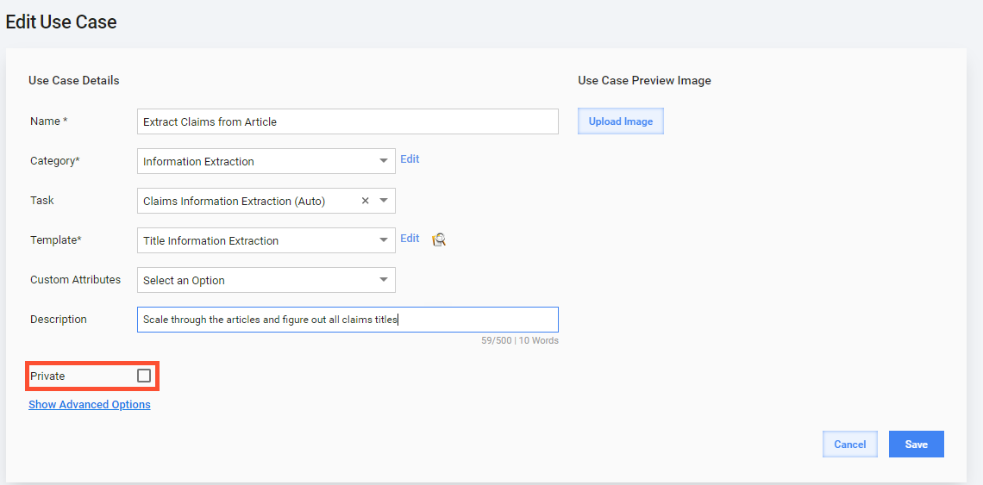Click the Cancel button
The width and height of the screenshot is (983, 485).
pos(850,445)
